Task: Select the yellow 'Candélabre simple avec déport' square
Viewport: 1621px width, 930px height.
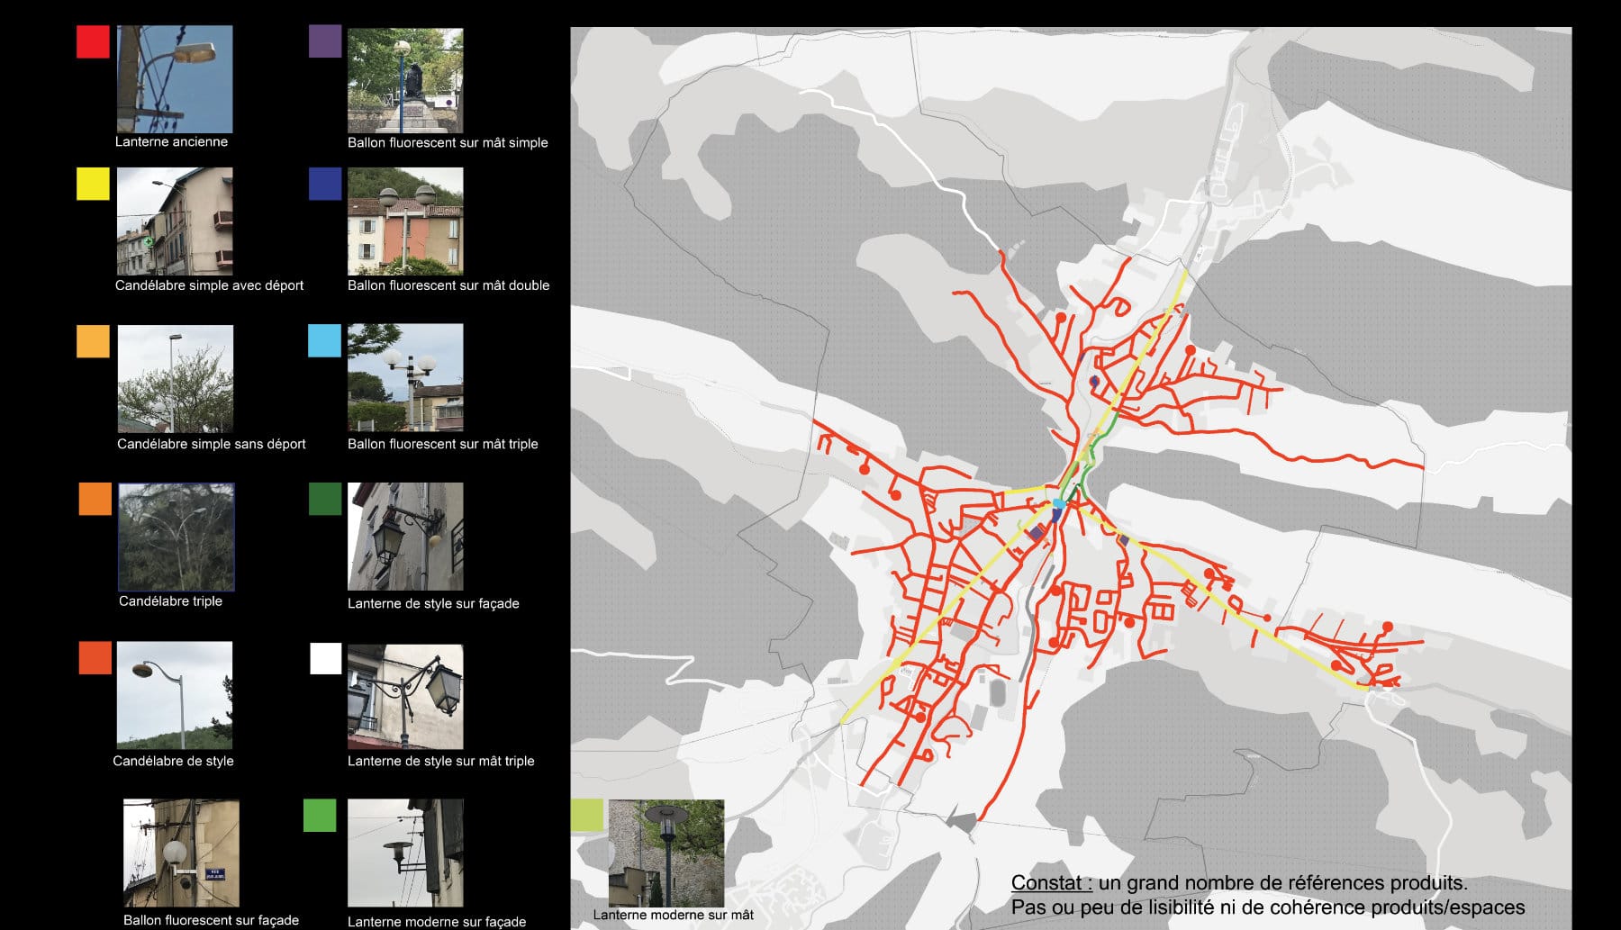Action: click(x=91, y=183)
